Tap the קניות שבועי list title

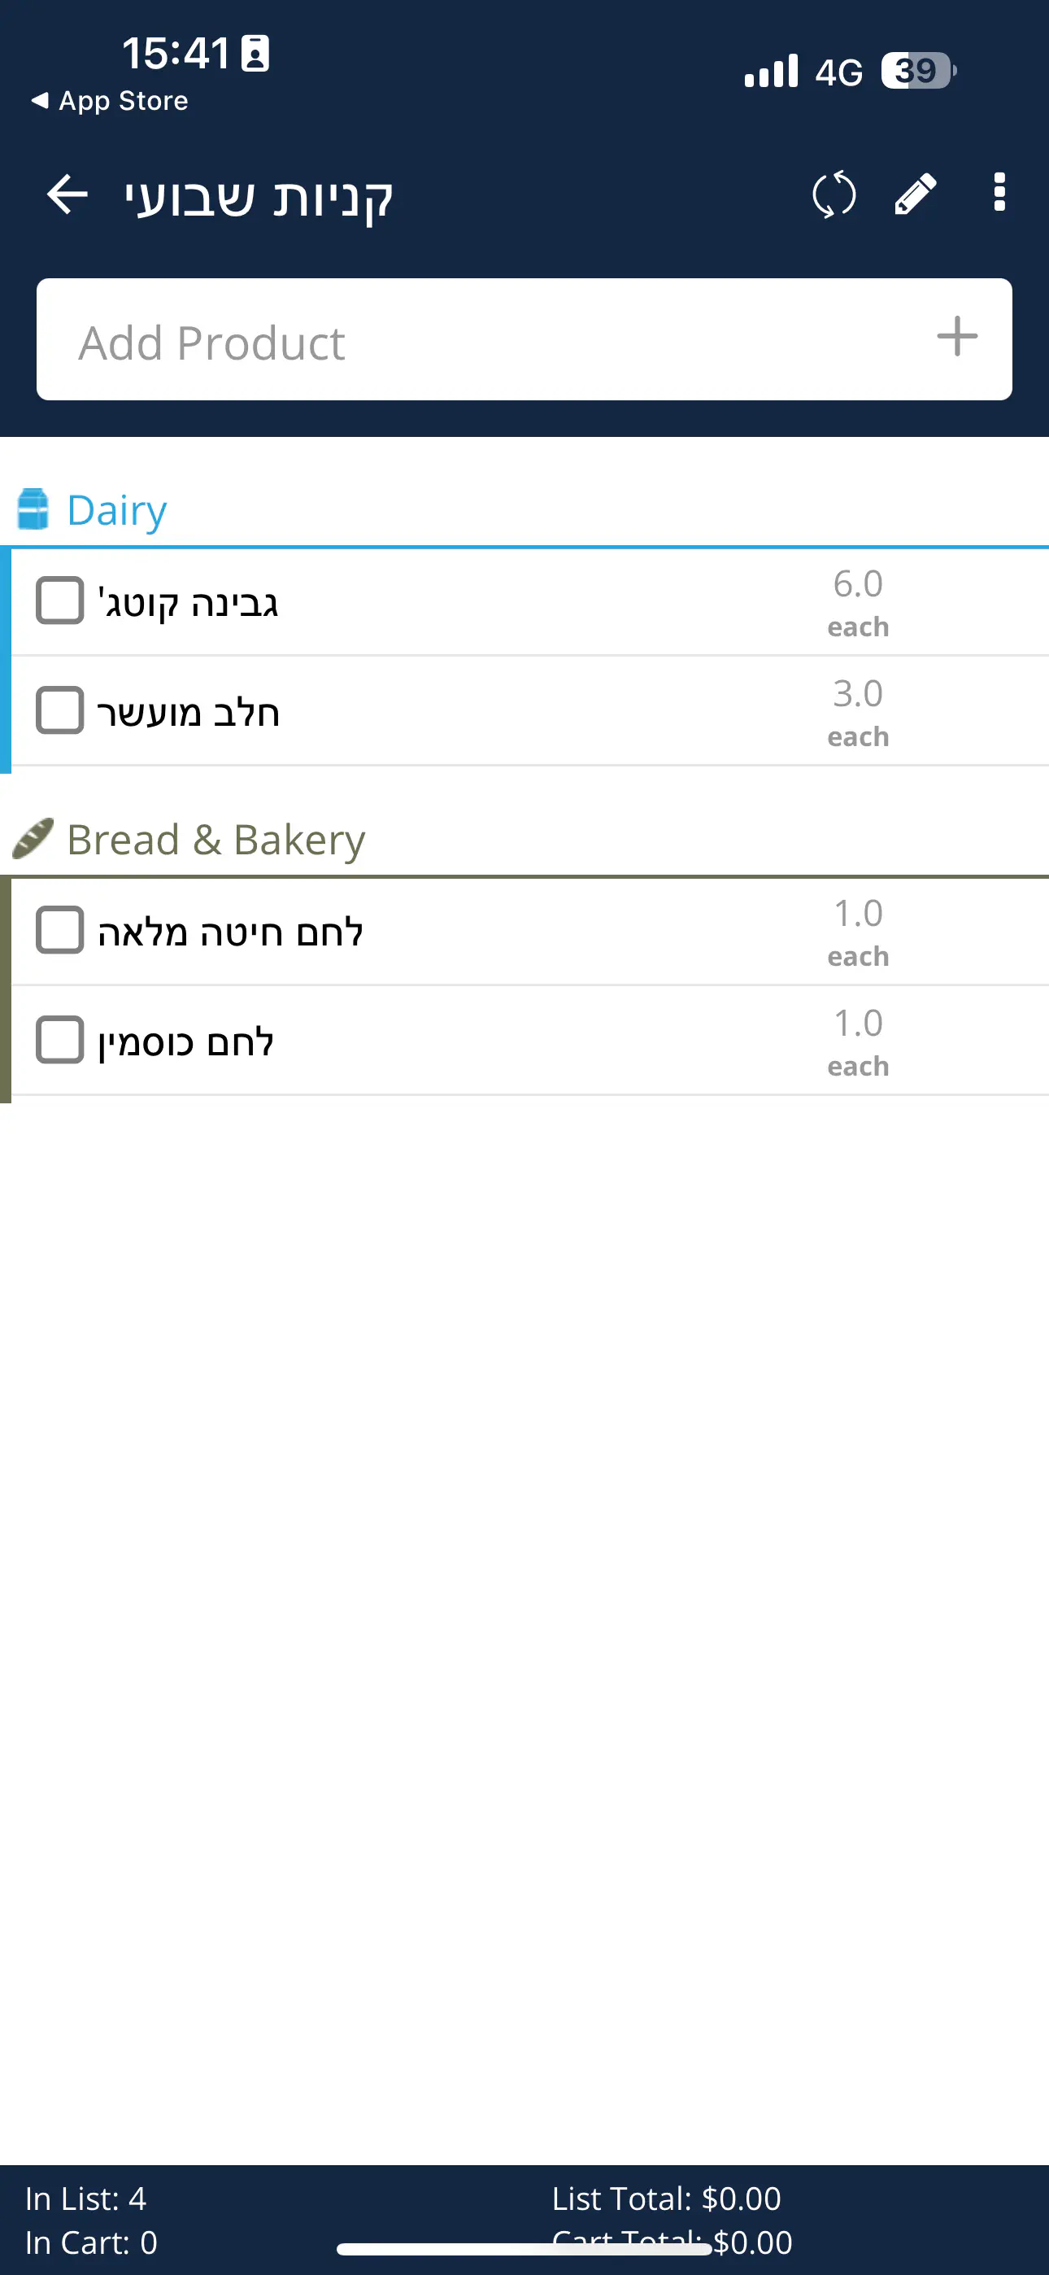pos(258,196)
